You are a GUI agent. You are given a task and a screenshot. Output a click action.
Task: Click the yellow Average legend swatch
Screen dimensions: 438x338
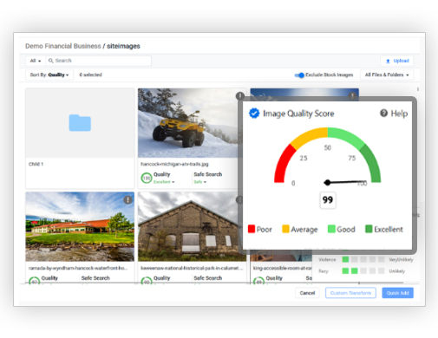pos(285,229)
